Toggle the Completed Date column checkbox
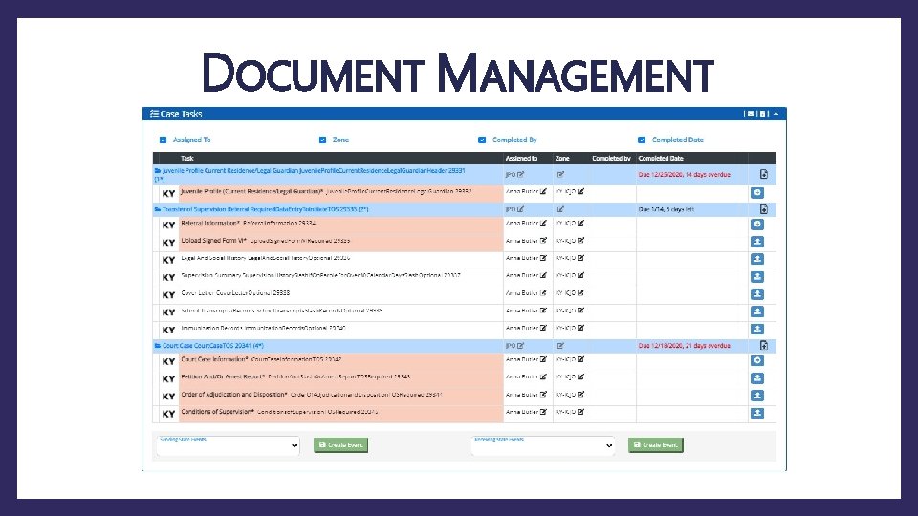 pos(642,140)
